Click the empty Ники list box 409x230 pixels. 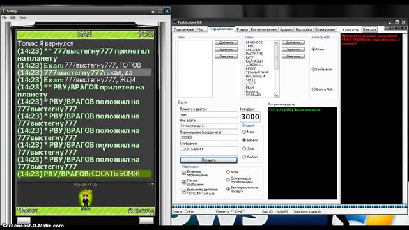pos(195,69)
